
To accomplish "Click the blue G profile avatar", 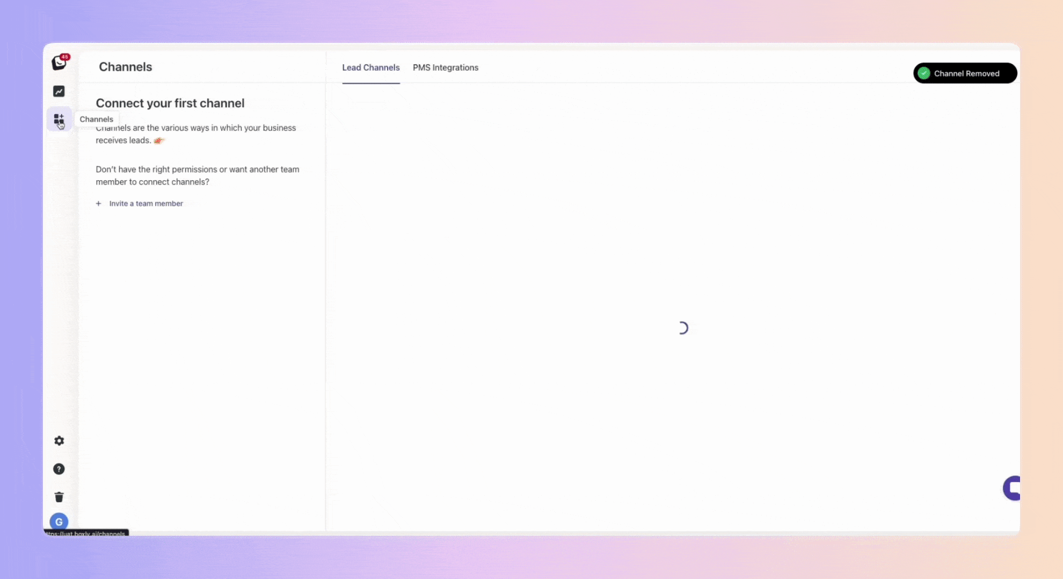I will 59,522.
